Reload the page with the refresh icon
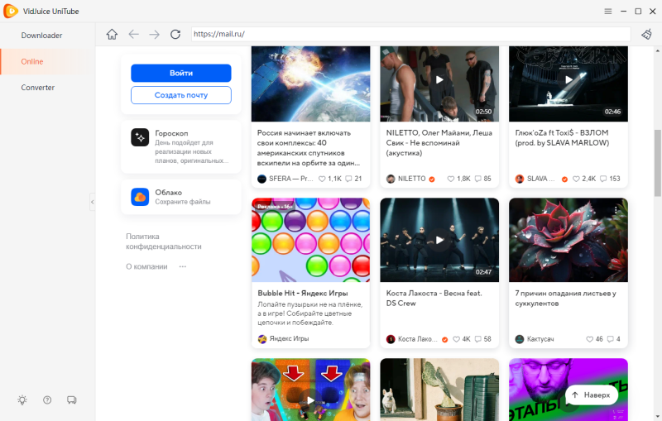 pyautogui.click(x=175, y=35)
